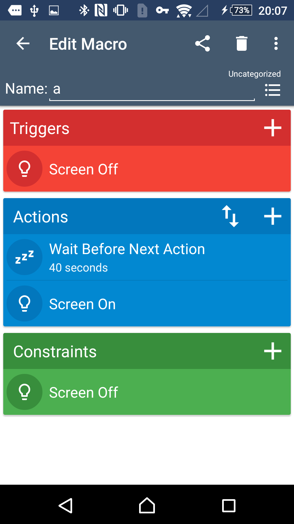Tap the zzz wait action icon
This screenshot has height=524, width=294.
tap(24, 257)
